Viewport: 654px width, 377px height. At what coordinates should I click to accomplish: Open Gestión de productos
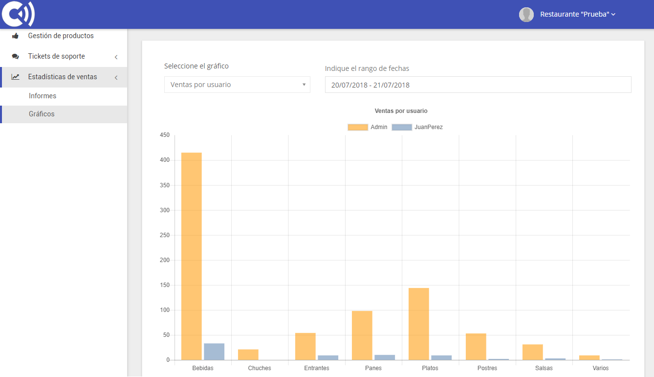tap(61, 35)
